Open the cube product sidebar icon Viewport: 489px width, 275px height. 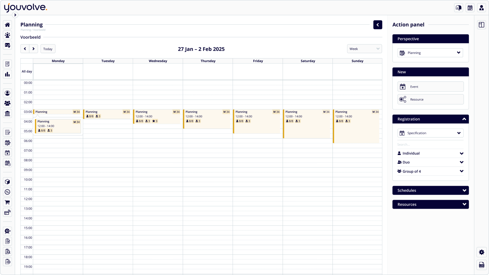(x=7, y=182)
